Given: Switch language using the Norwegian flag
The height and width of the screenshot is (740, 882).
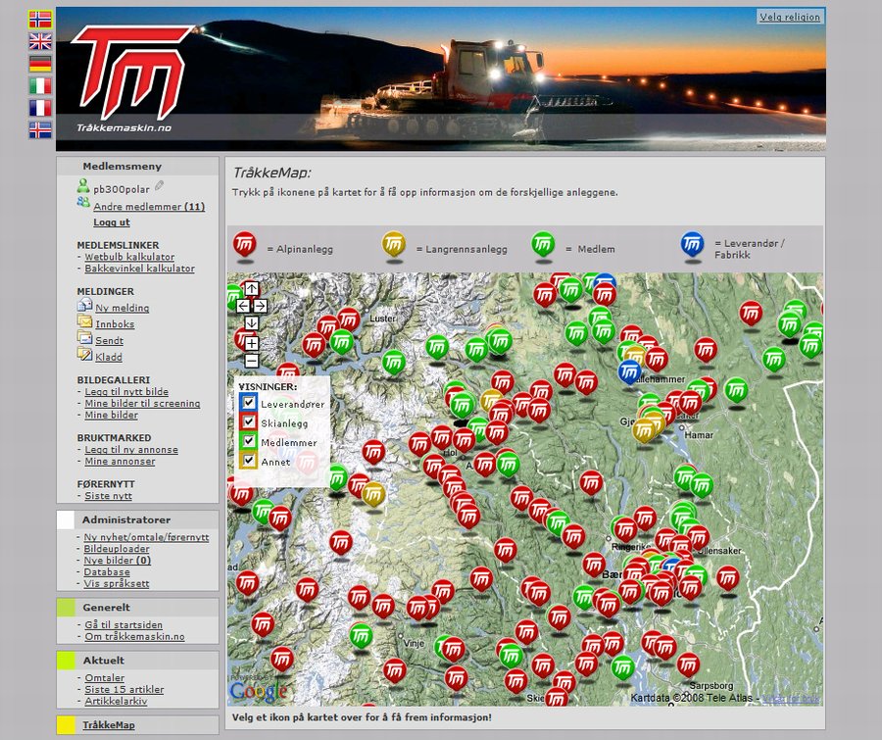Looking at the screenshot, I should [40, 20].
